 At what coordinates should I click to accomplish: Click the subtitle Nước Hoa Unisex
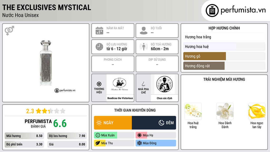(x=21, y=15)
